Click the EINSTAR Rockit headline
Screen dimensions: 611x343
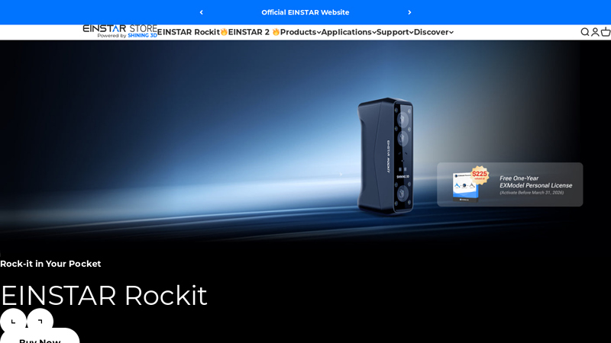coord(104,296)
